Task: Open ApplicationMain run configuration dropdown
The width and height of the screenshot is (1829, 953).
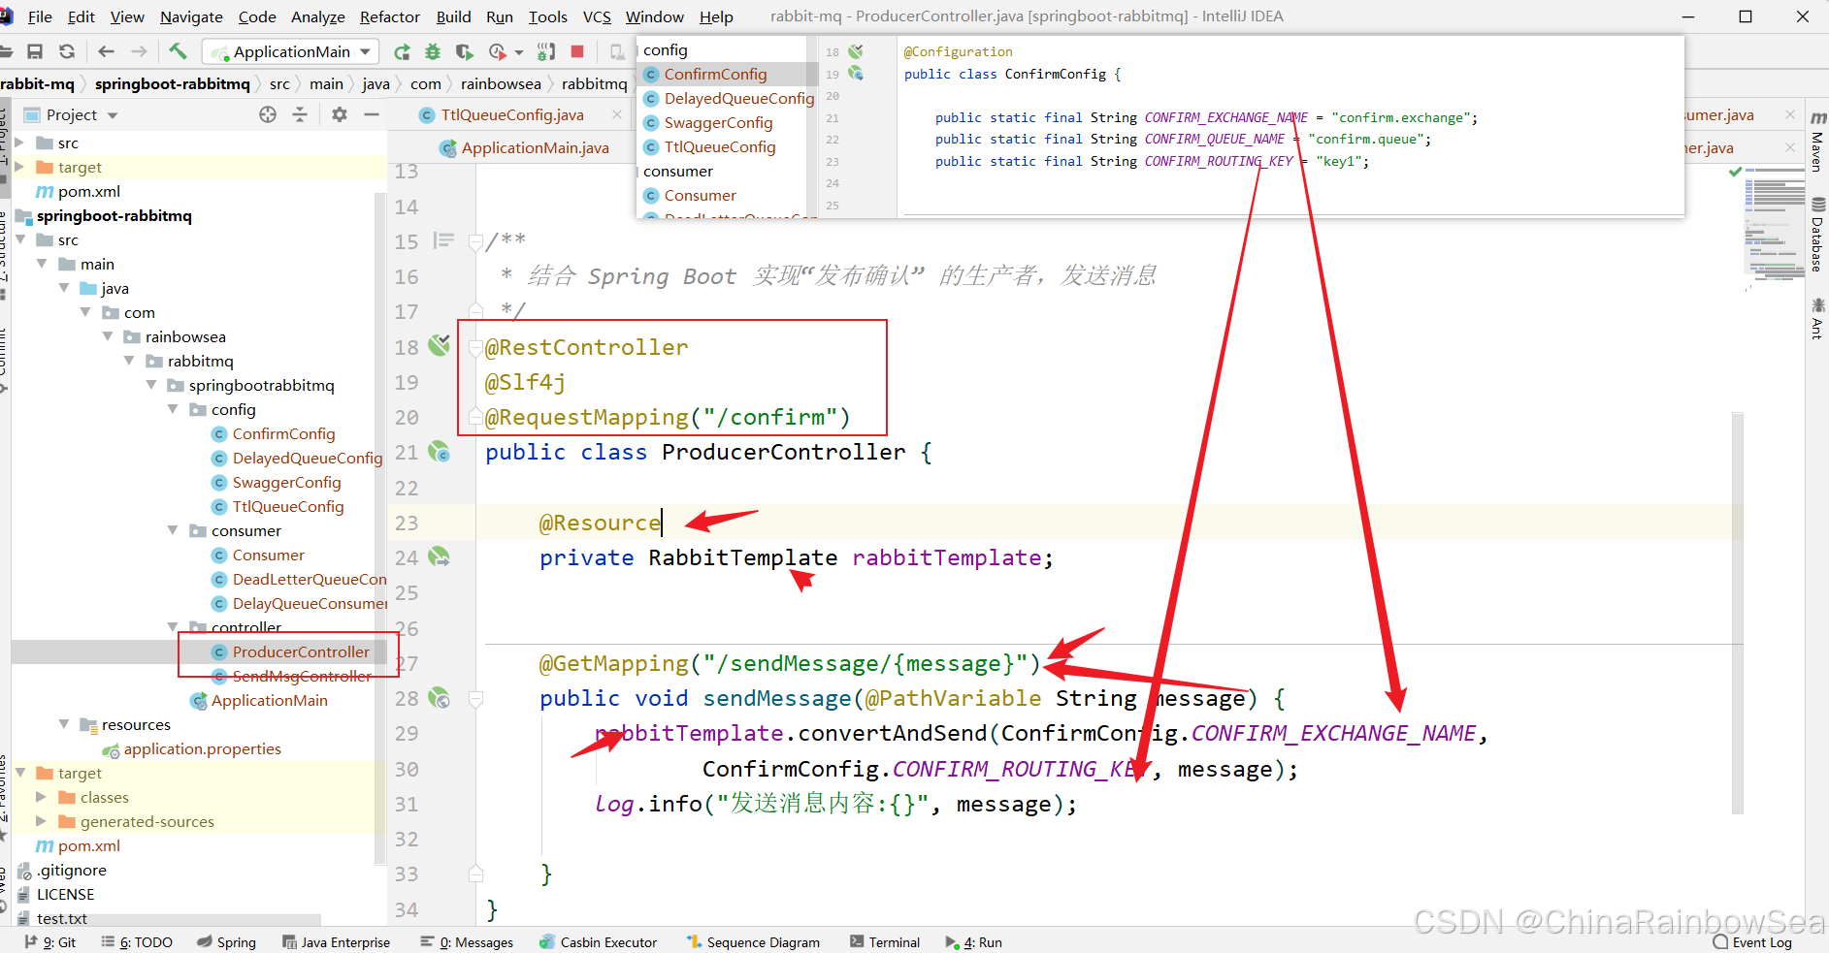Action: coord(290,51)
